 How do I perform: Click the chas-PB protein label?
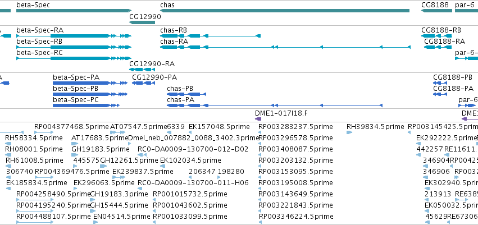point(180,89)
